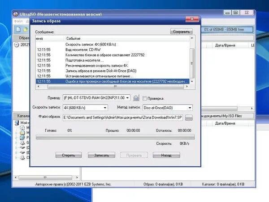Screen dimensions: 269x202
Task: Click the message log scroll up arrow
Action: [x=192, y=38]
